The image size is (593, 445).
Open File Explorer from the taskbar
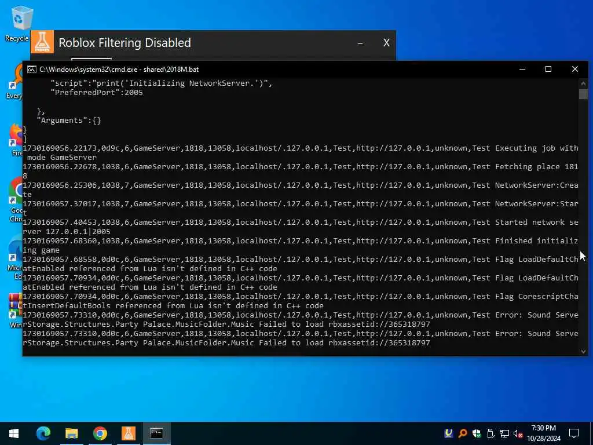pyautogui.click(x=71, y=433)
